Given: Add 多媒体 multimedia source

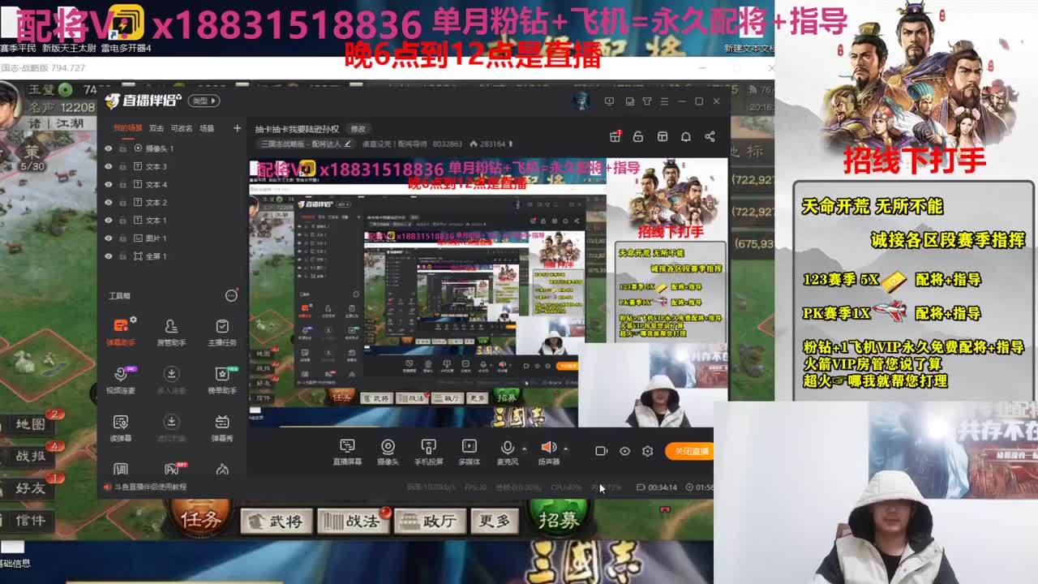Looking at the screenshot, I should pyautogui.click(x=469, y=452).
